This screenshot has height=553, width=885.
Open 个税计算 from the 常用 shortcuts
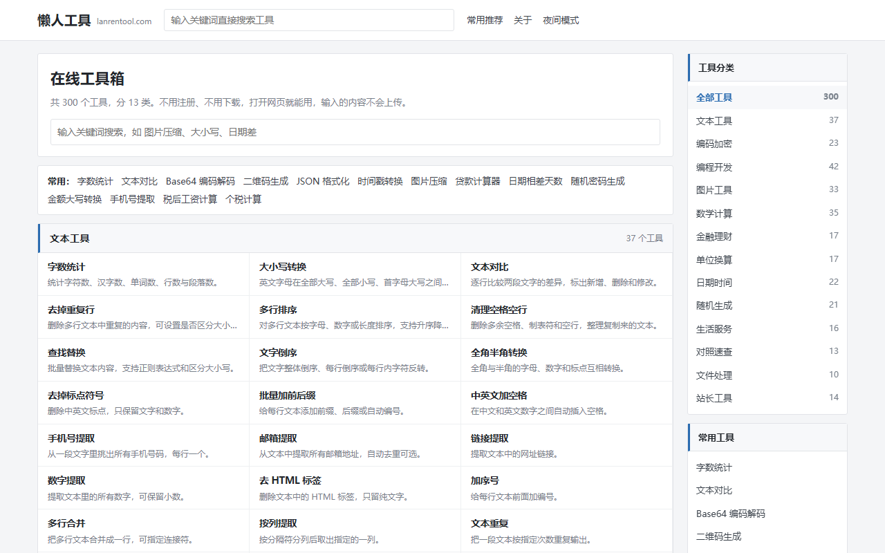[243, 199]
